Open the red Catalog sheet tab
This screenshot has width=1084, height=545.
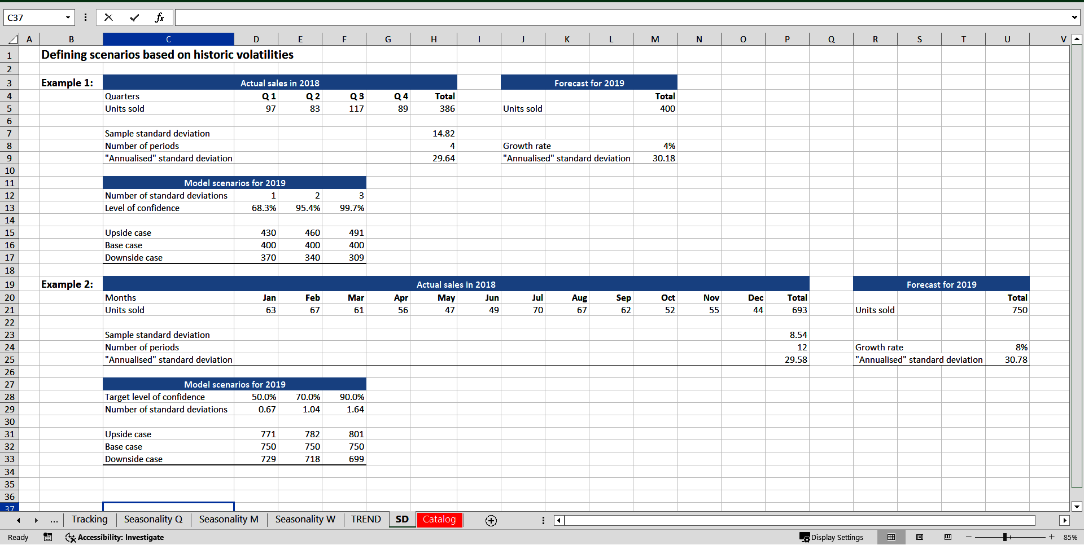tap(439, 520)
